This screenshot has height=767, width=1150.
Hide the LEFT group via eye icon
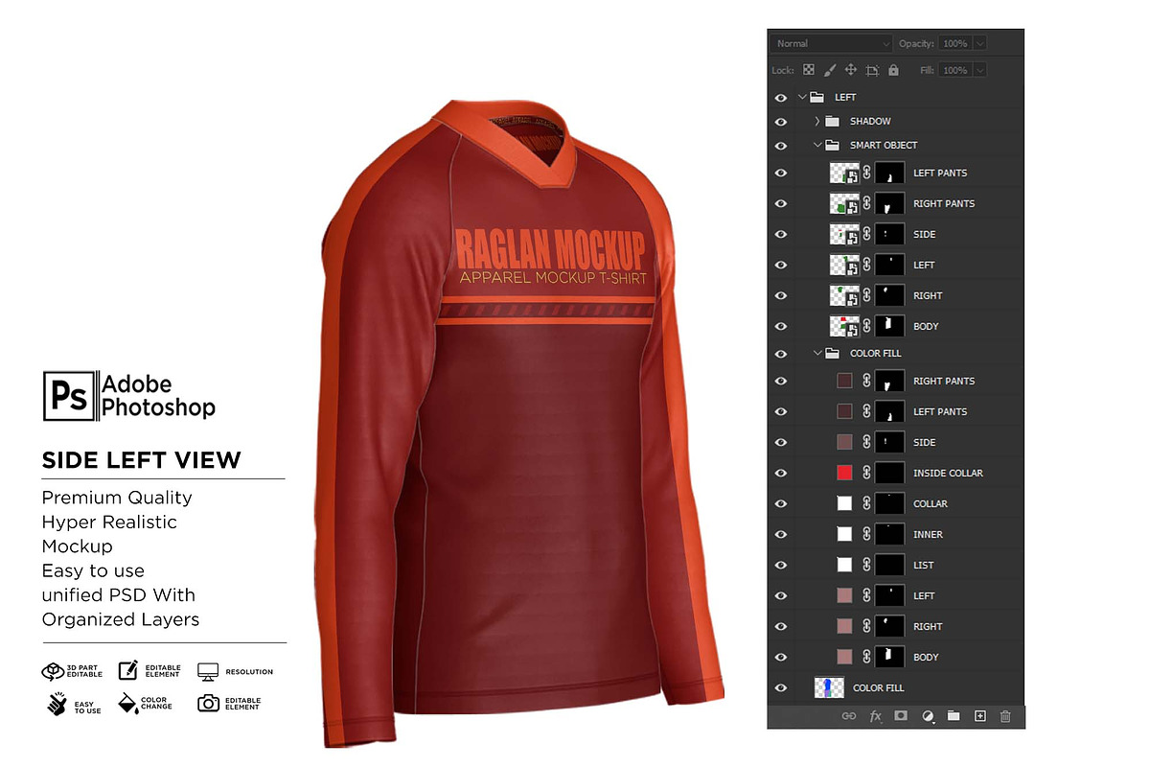tap(781, 97)
